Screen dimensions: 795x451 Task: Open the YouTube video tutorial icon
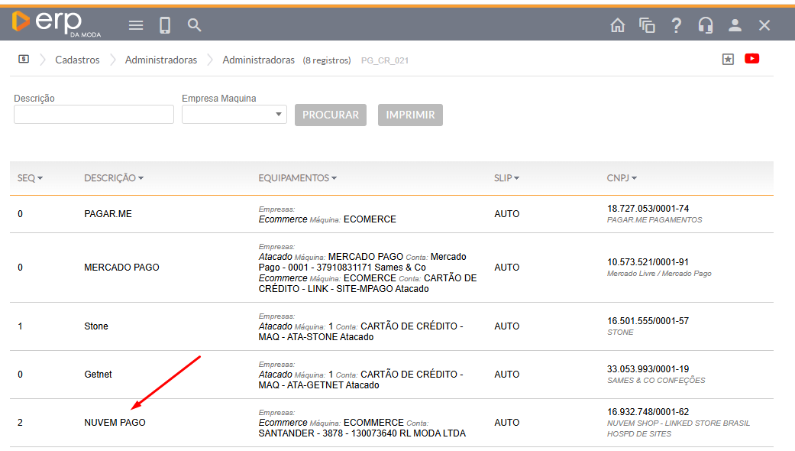751,59
